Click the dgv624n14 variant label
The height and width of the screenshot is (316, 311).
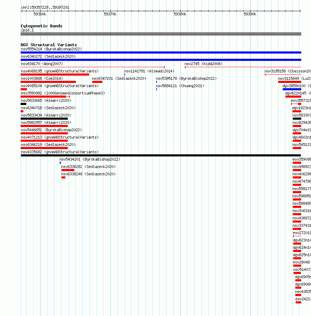coord(302,248)
